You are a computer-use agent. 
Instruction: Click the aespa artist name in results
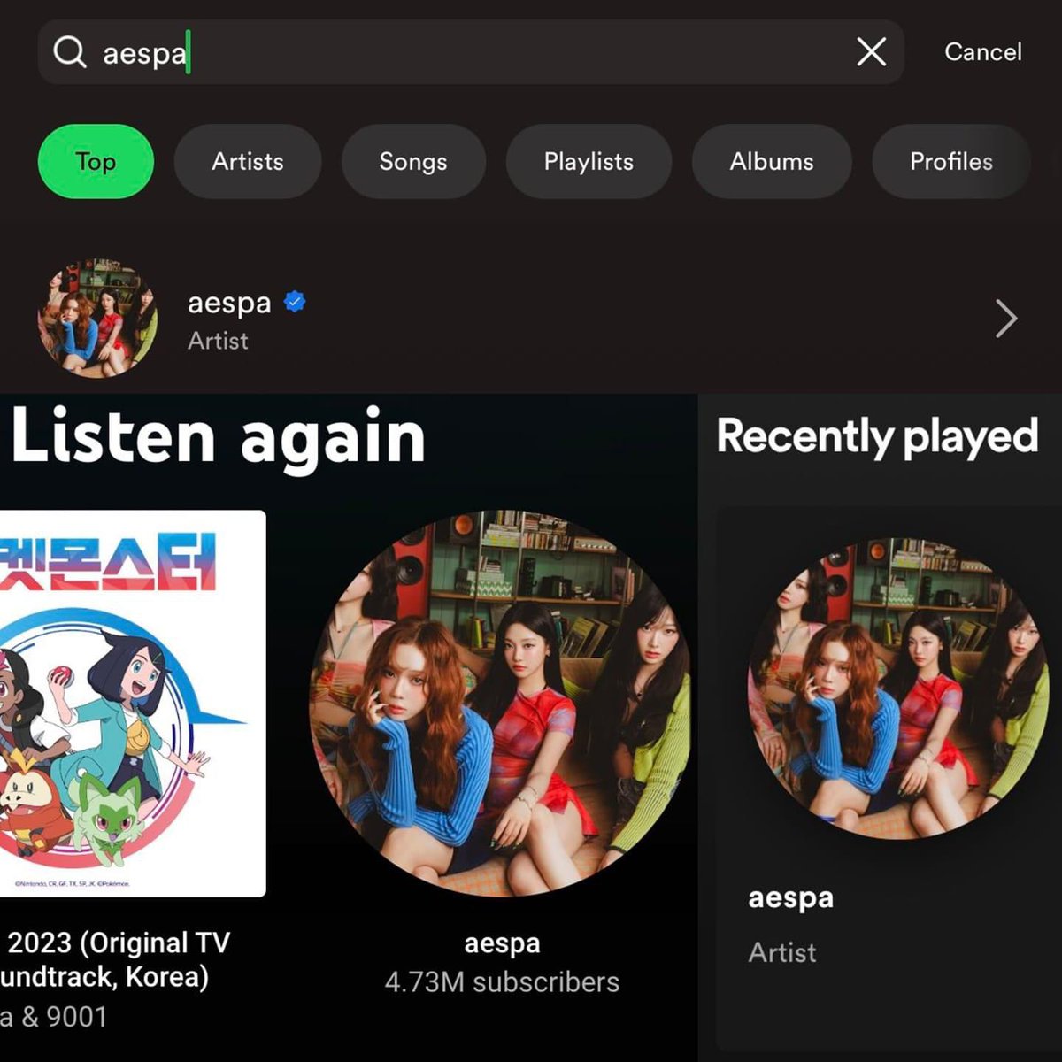tap(229, 303)
